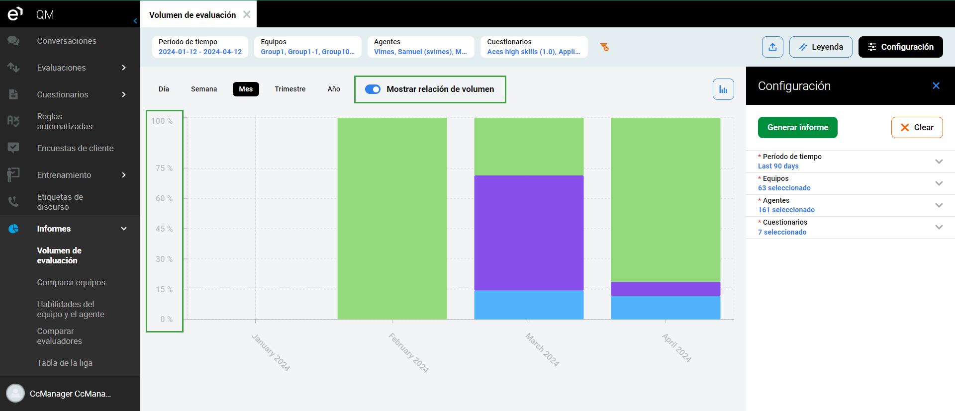Click the purple segment of April 2024
955x411 pixels.
[666, 289]
